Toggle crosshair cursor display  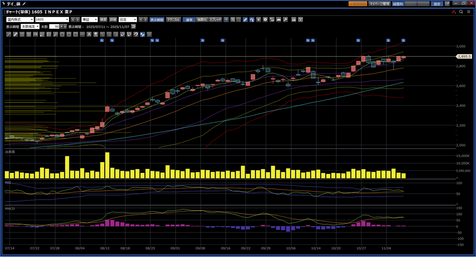pos(226,19)
